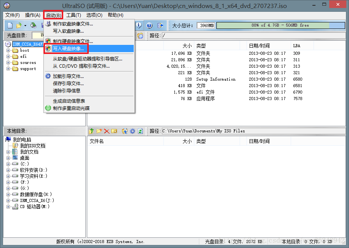Choose 清除引导信息 menu entry
Viewport: 349px width, 248px height.
(x=89, y=91)
